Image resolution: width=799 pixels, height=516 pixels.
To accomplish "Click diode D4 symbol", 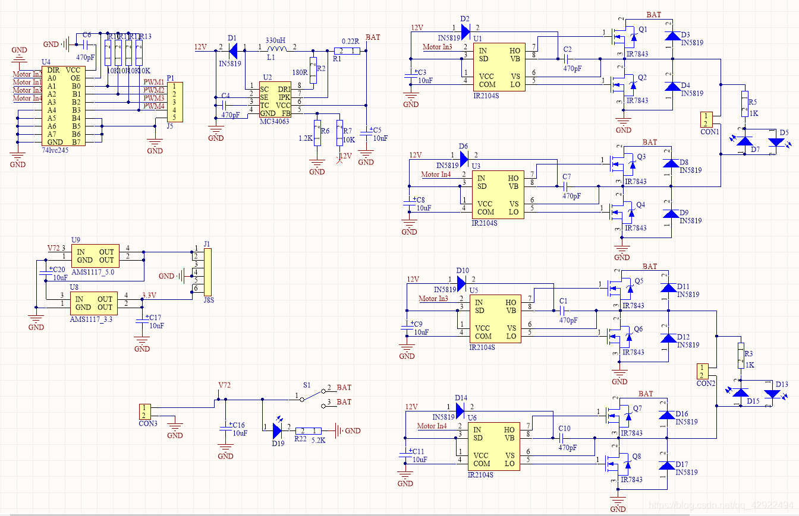I will coord(672,87).
